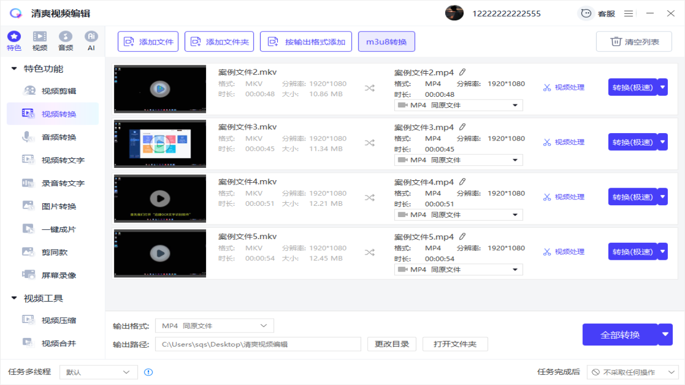Click the user avatar picture
This screenshot has width=685, height=385.
(x=454, y=13)
